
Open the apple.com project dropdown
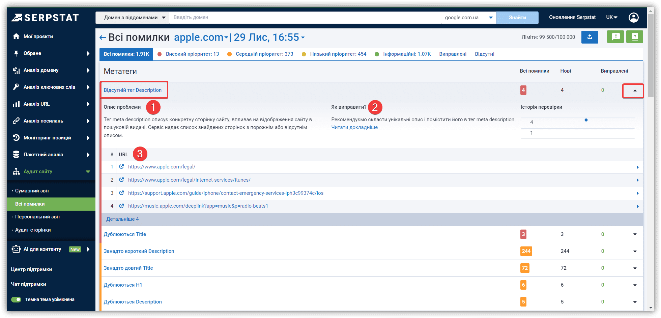[x=201, y=37]
